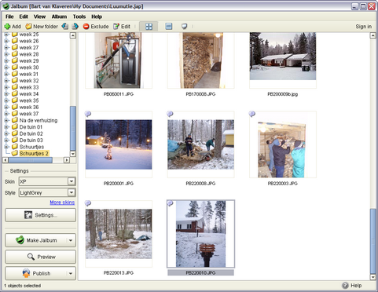Expand the Na de verhuizing tree node
The width and height of the screenshot is (378, 292).
(6, 120)
